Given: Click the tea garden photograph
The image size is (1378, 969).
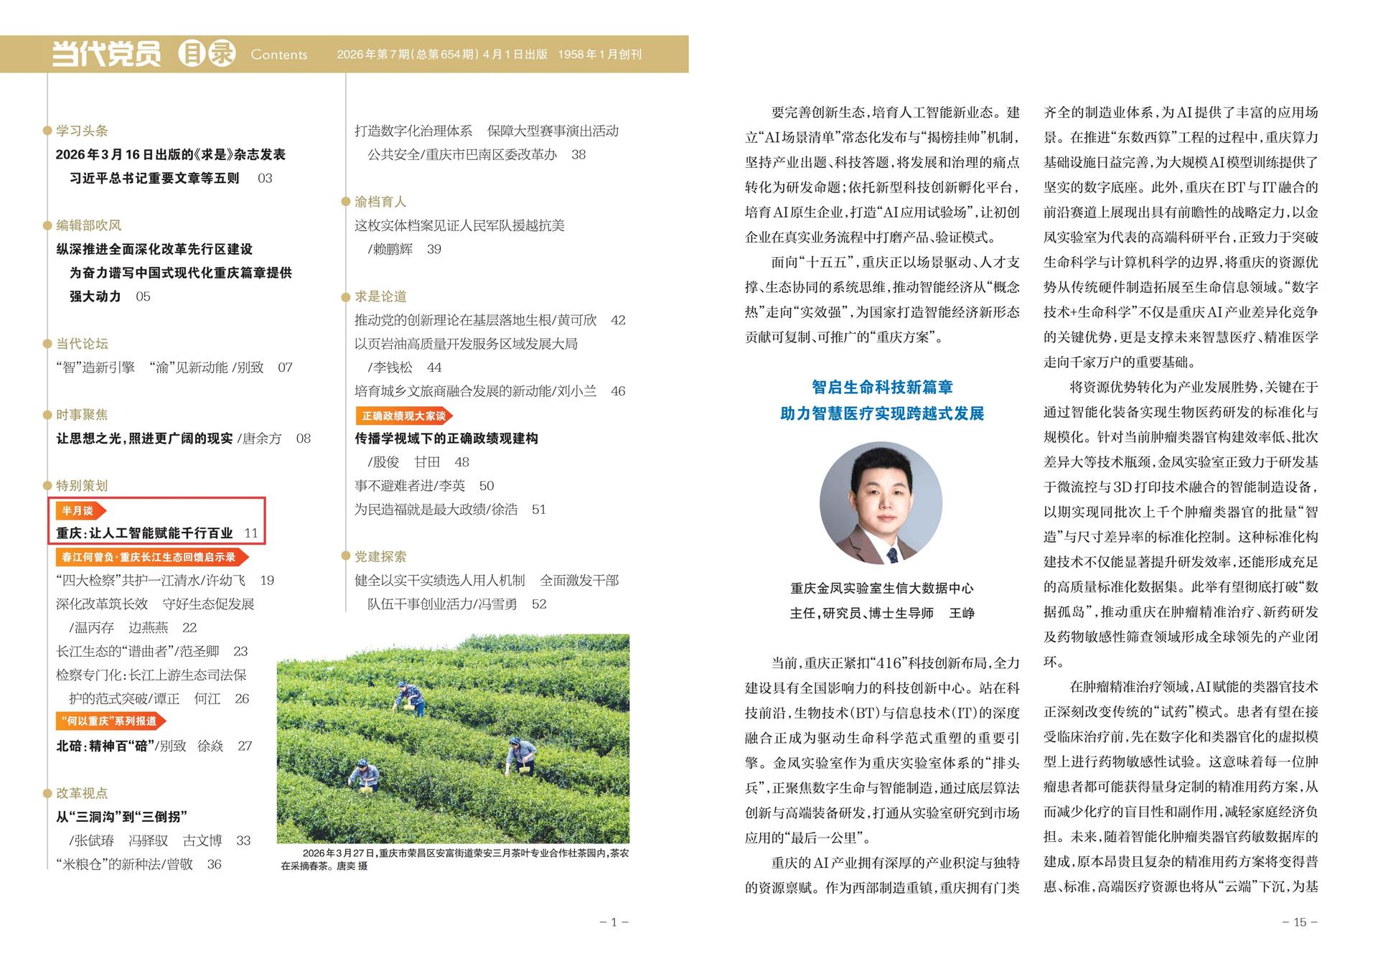Looking at the screenshot, I should pos(453,738).
